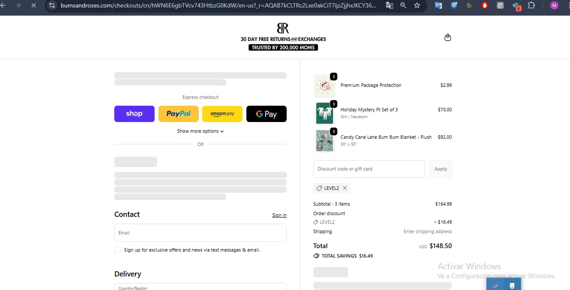Click the Discount code or gift card field
Screen dimensions: 570x290
coord(369,169)
